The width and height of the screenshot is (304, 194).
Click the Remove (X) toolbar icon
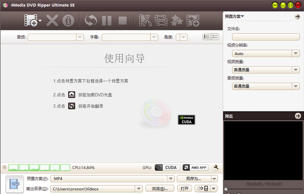coord(52,21)
